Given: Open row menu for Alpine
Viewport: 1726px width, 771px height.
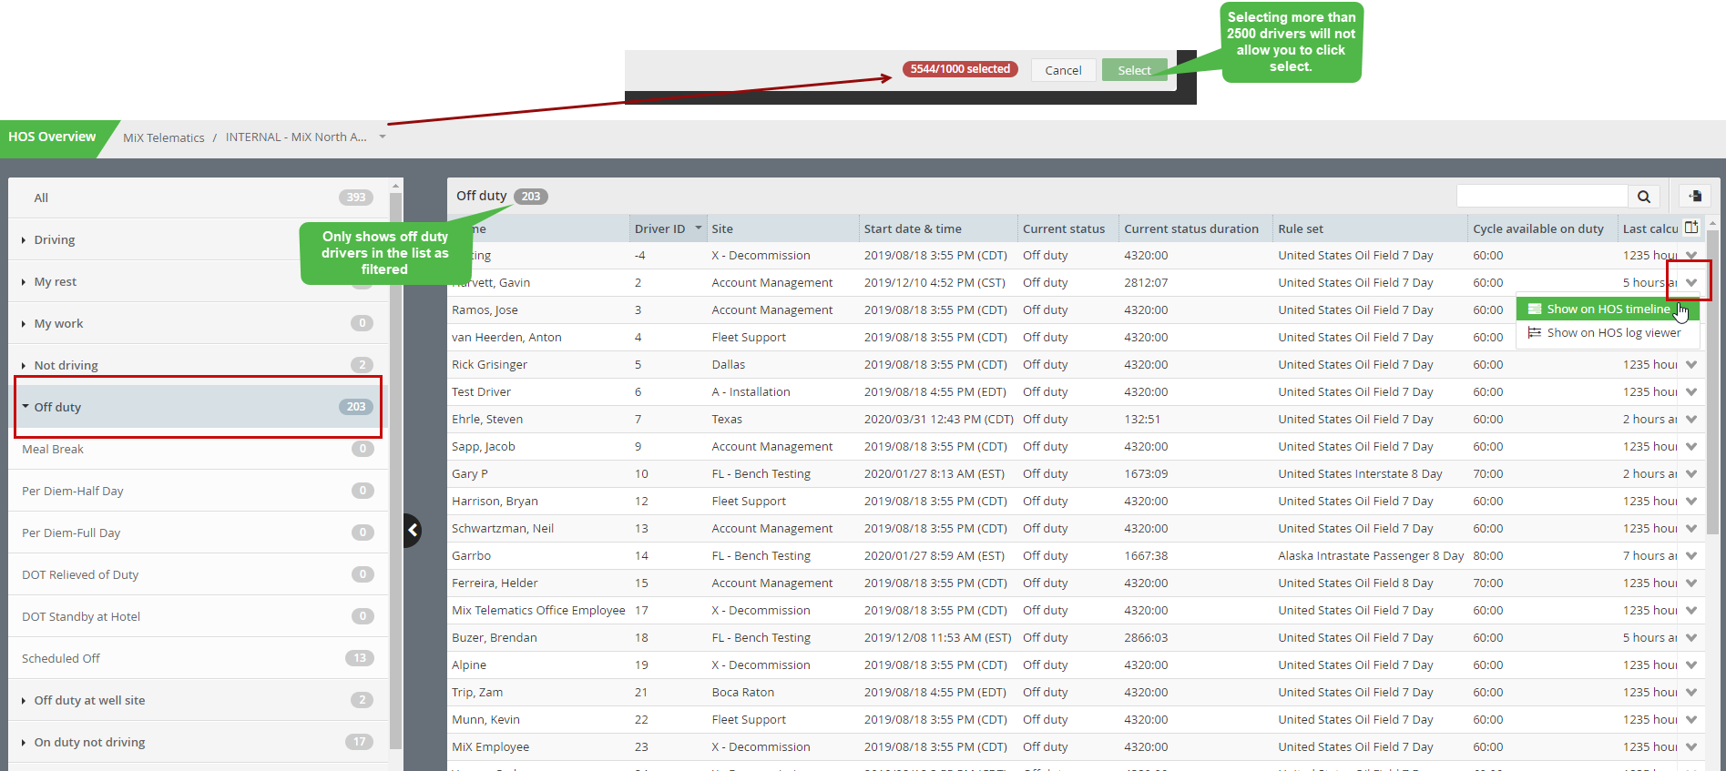Looking at the screenshot, I should [x=1691, y=665].
